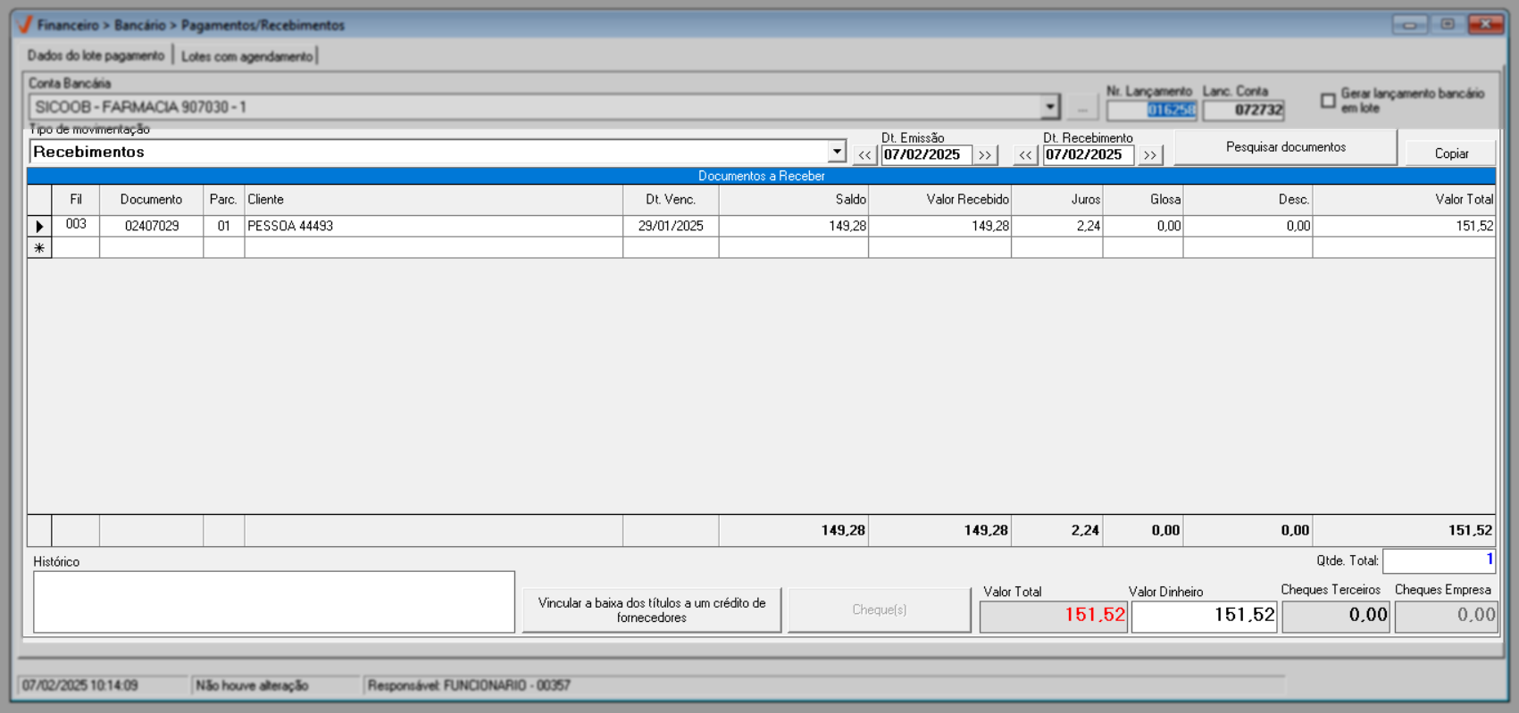Expand the Tipo de movimentação dropdown
The image size is (1519, 713).
coord(836,152)
